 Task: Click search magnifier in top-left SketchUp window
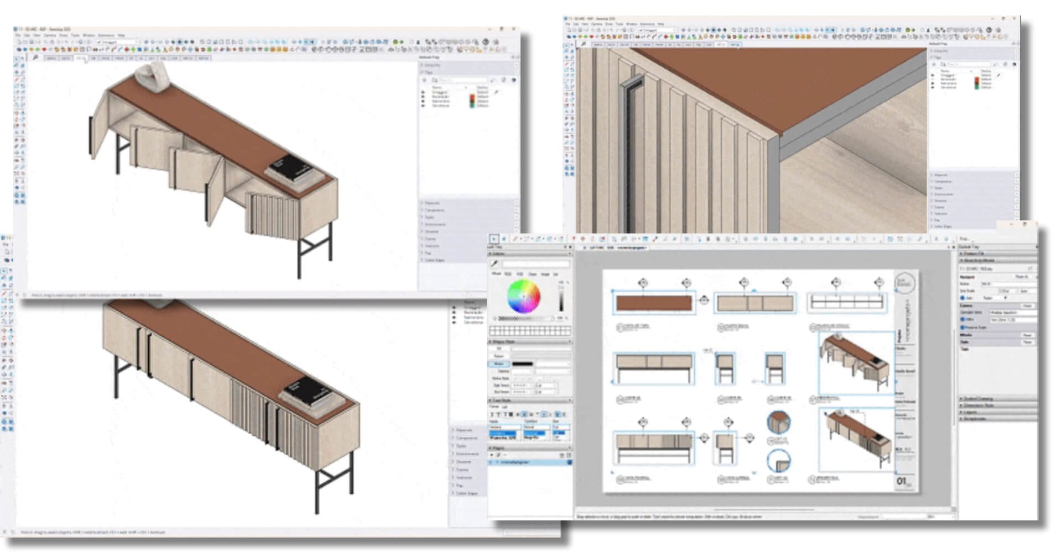coord(35,57)
